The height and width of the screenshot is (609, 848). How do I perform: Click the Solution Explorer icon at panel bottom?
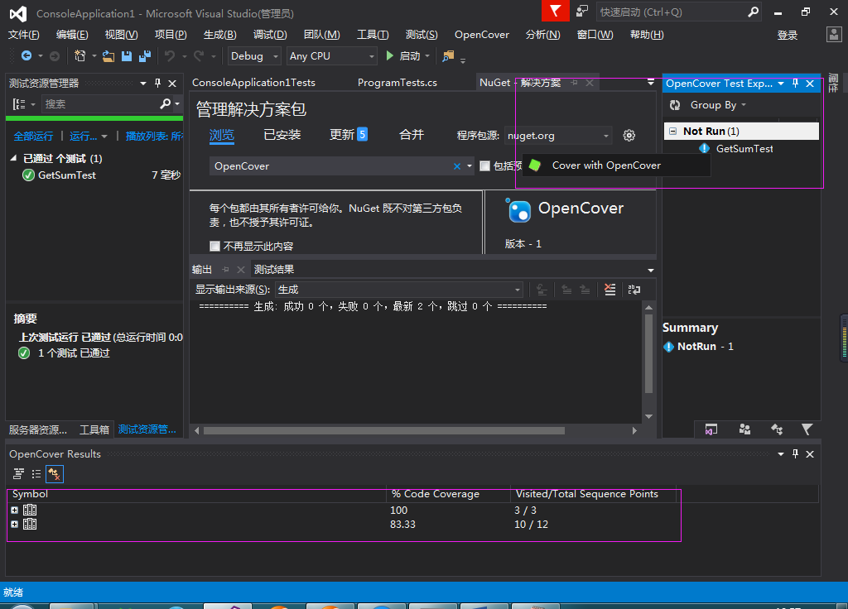pos(711,429)
